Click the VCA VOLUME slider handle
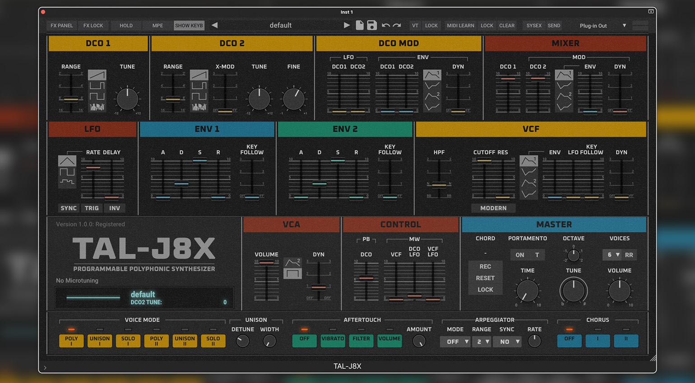The image size is (695, 383). coord(266,262)
